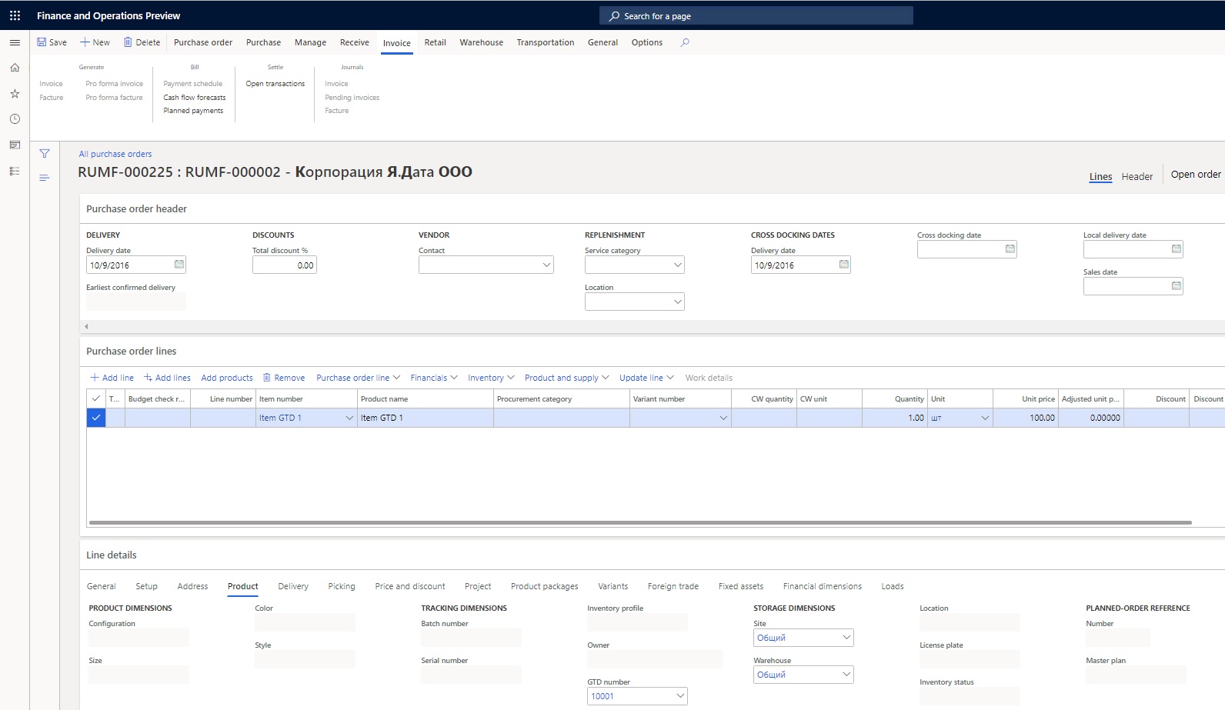This screenshot has width=1225, height=710.
Task: Open calendar for Cross docking date field
Action: (1010, 249)
